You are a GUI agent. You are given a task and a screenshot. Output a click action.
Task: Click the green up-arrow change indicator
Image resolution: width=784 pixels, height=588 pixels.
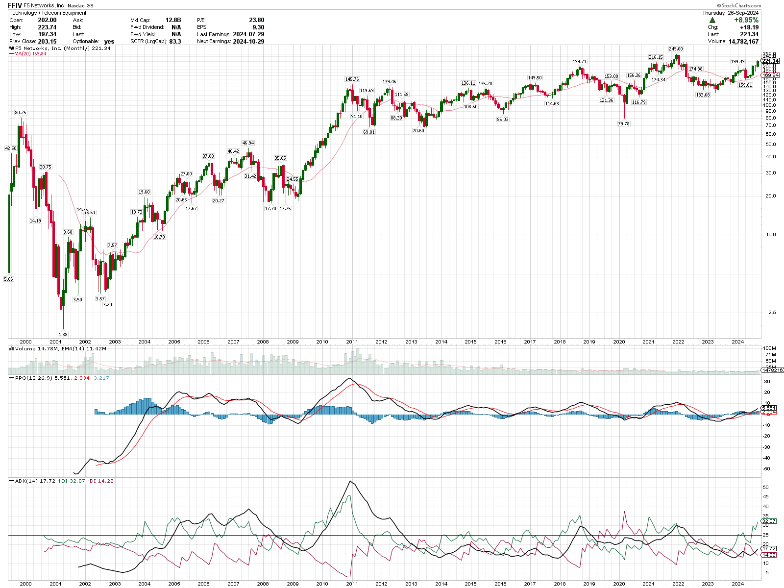[712, 20]
